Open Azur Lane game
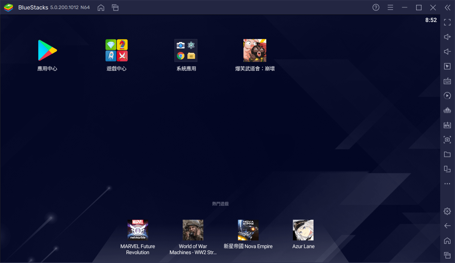Image resolution: width=455 pixels, height=263 pixels. 303,230
